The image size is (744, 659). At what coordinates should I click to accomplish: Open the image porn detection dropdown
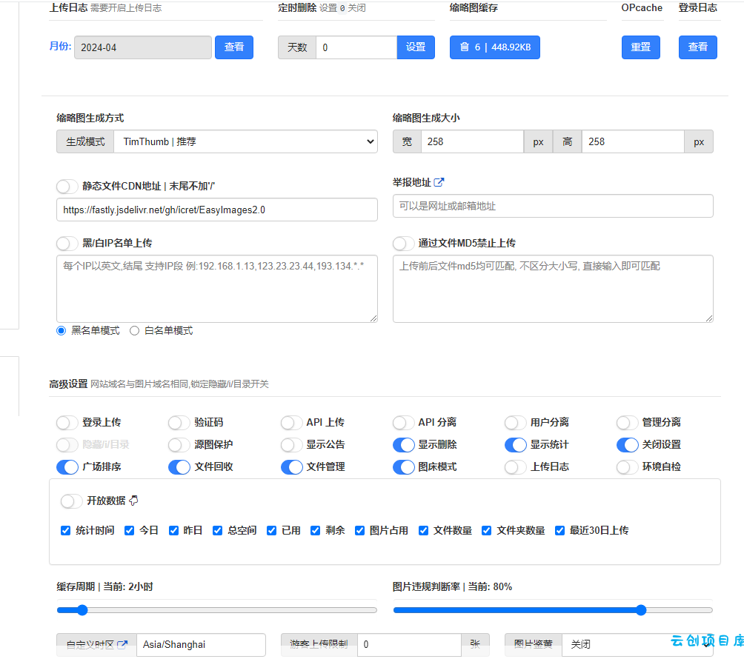click(637, 644)
